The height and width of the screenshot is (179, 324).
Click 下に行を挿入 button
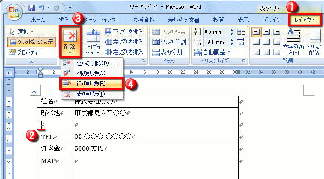pos(124,32)
